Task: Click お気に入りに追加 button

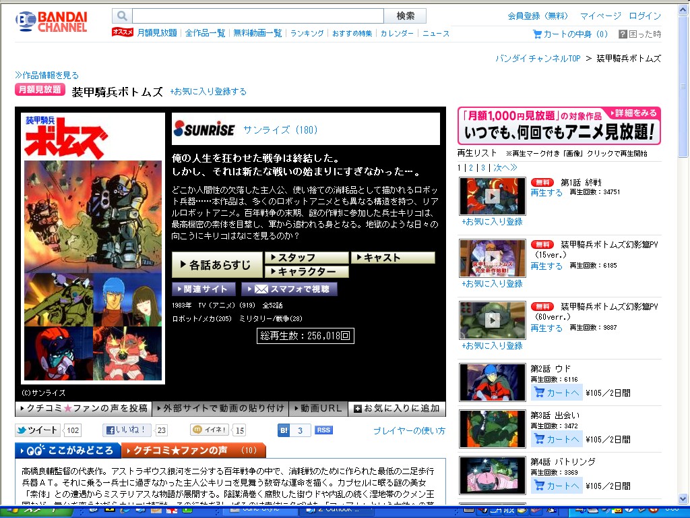Action: tap(397, 408)
